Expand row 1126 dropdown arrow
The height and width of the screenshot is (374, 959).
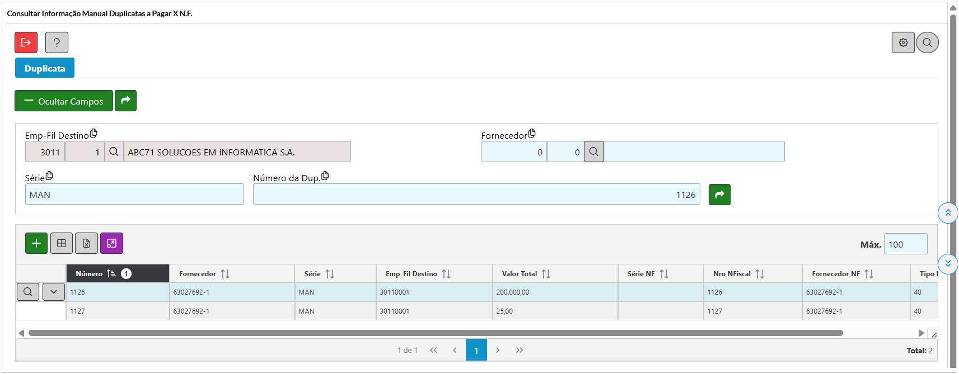click(x=54, y=292)
